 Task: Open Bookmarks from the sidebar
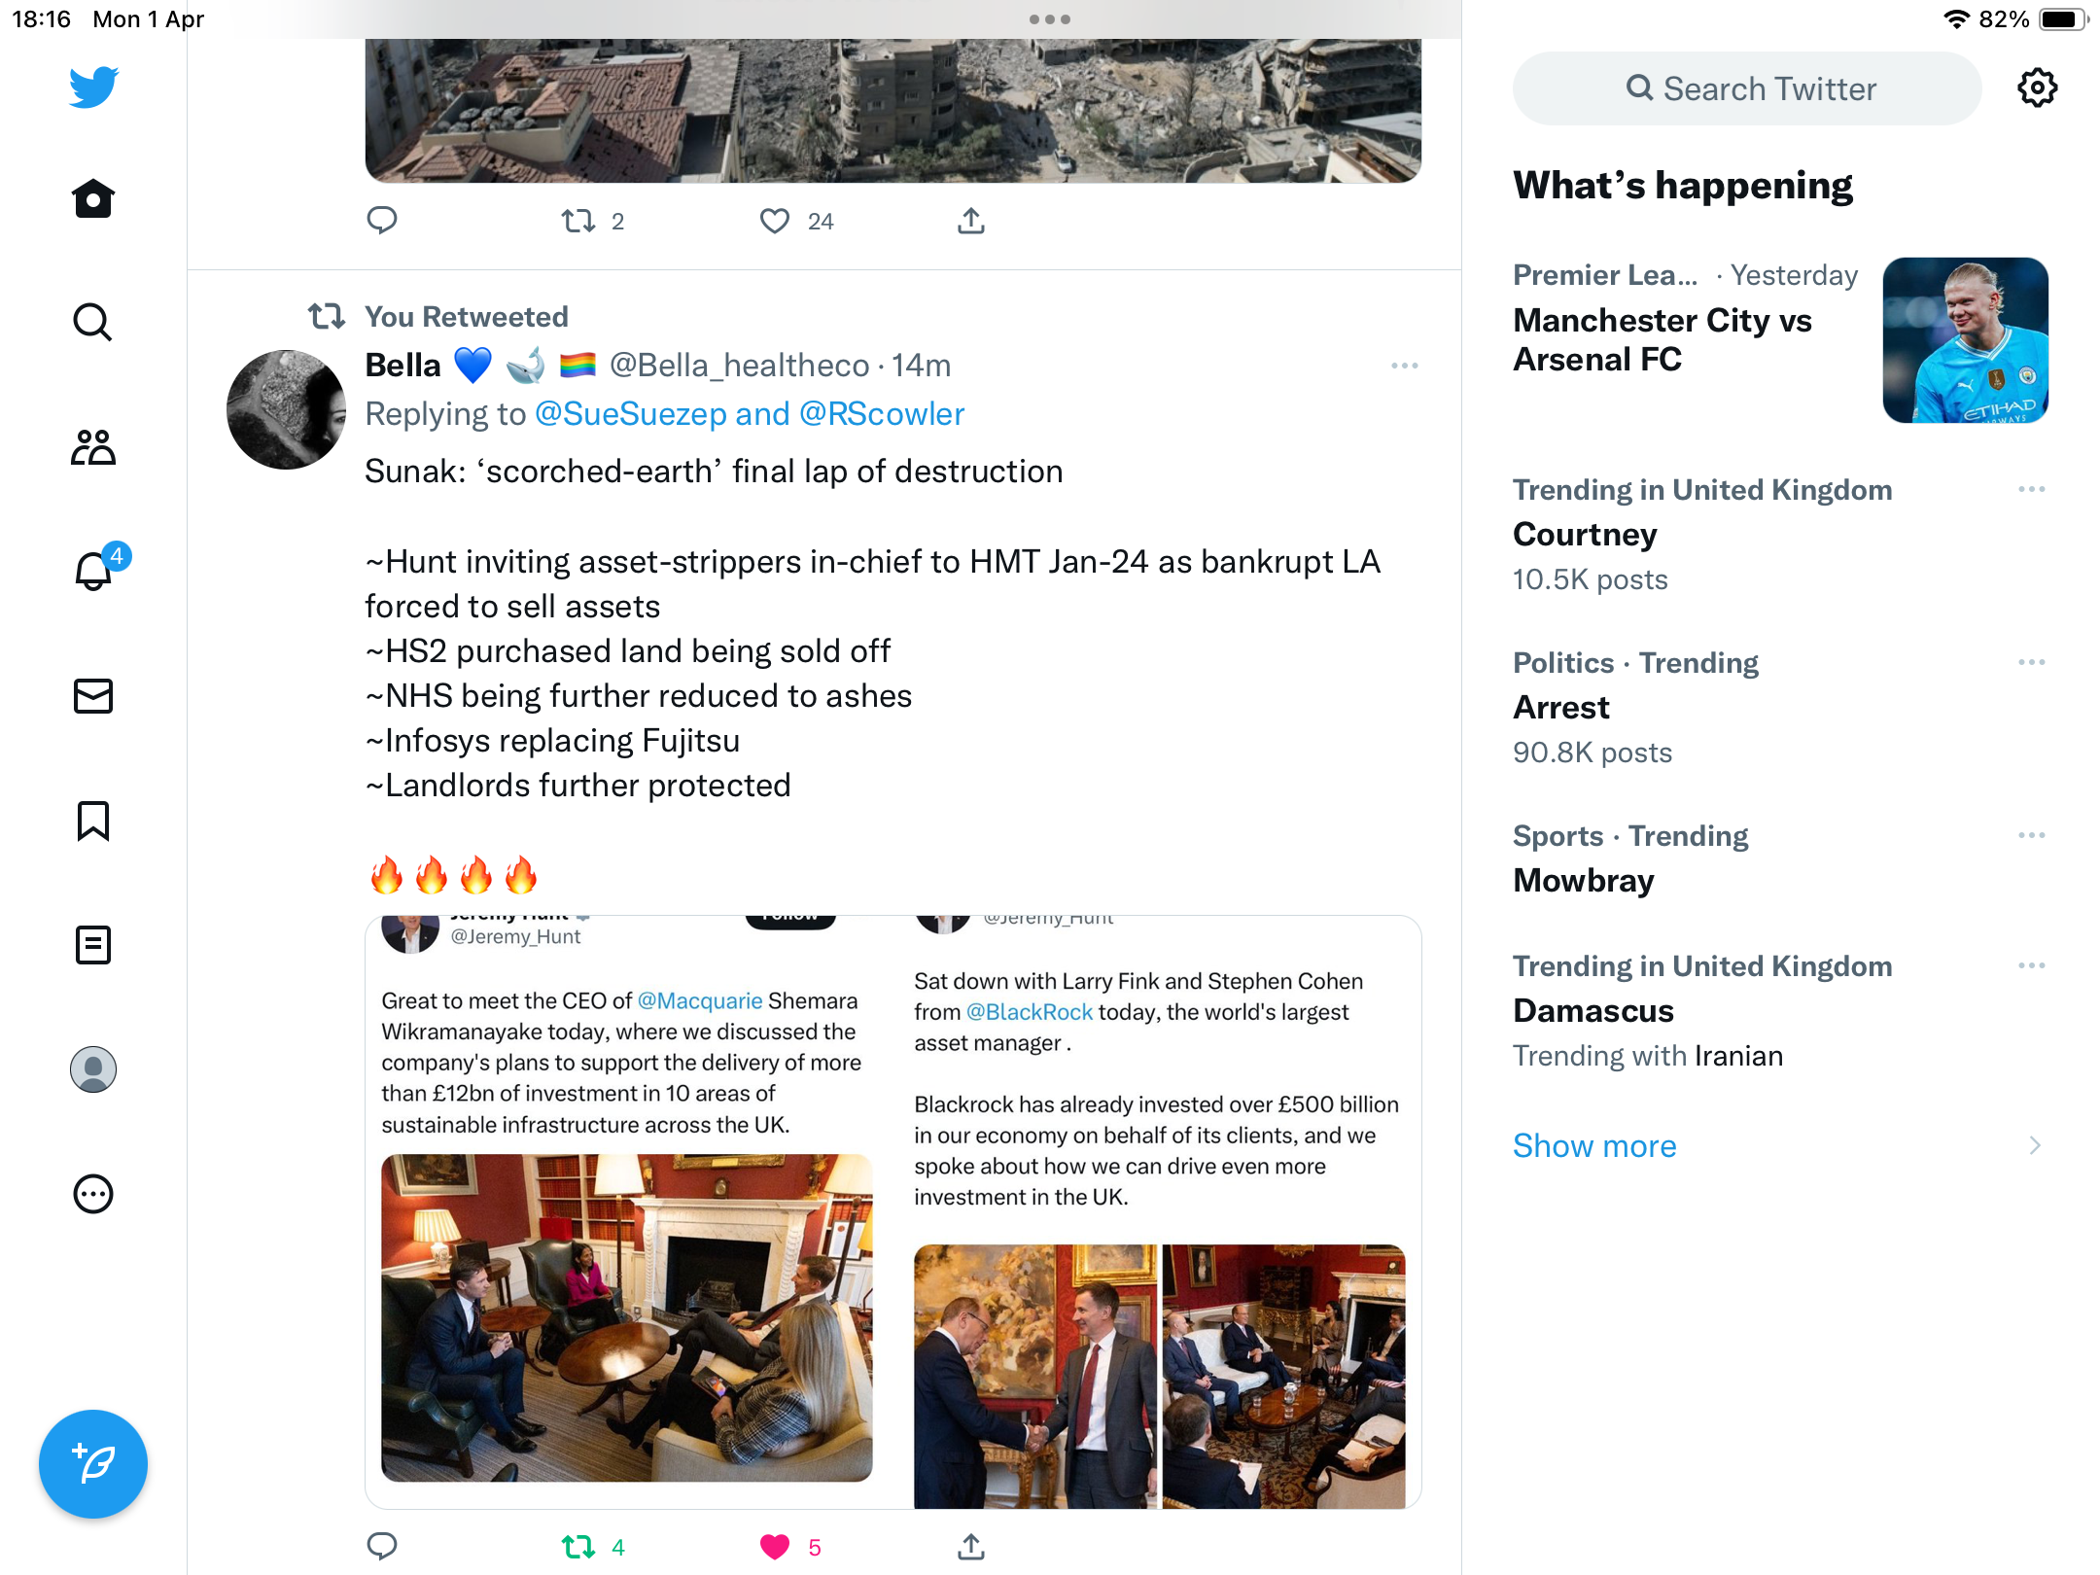[x=93, y=821]
